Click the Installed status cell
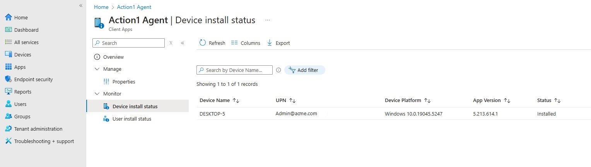Viewport: 591px width, 167px height. tap(547, 114)
